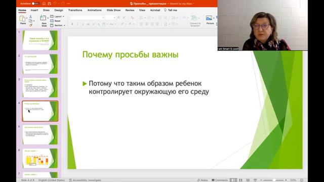
Task: Expand the Copy dropdown arrow
Action: click(x=34, y=21)
